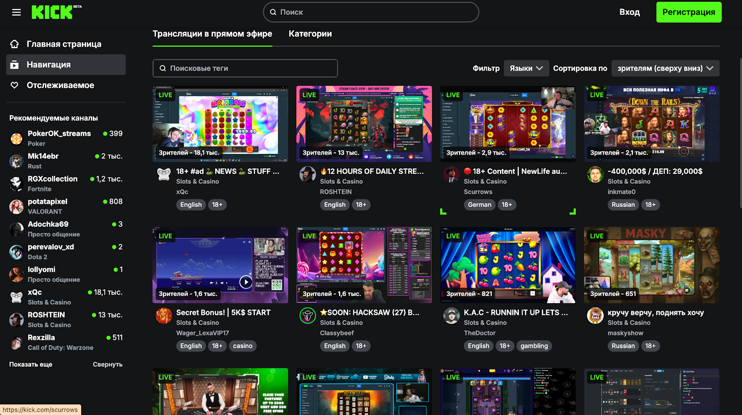
Task: Click Свернуть to collapse recommended channels
Action: tap(108, 364)
